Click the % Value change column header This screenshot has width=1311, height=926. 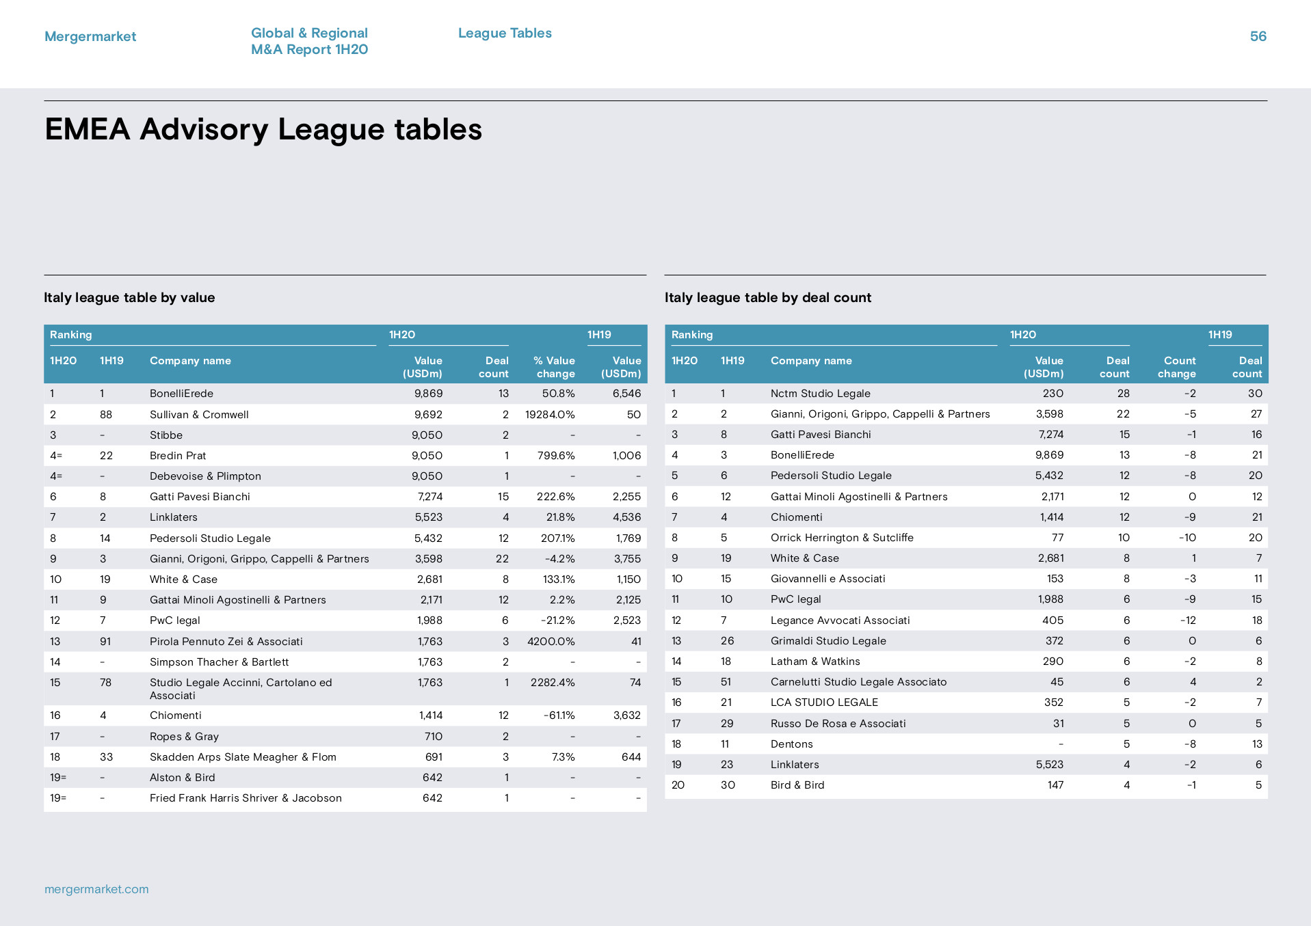(x=554, y=367)
